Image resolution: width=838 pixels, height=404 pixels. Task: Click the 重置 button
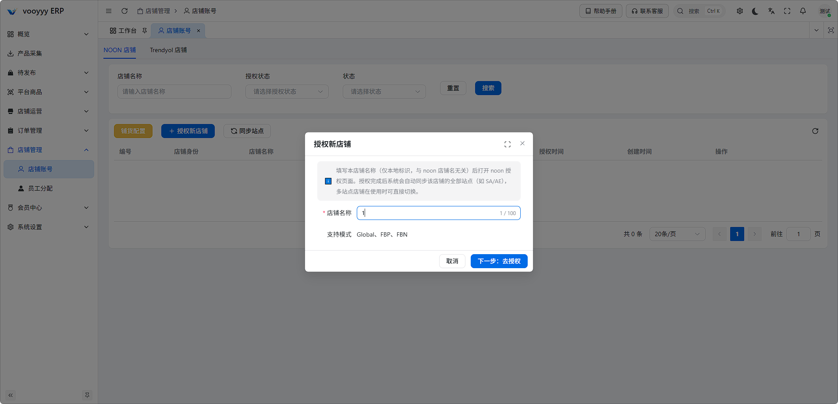pyautogui.click(x=453, y=88)
